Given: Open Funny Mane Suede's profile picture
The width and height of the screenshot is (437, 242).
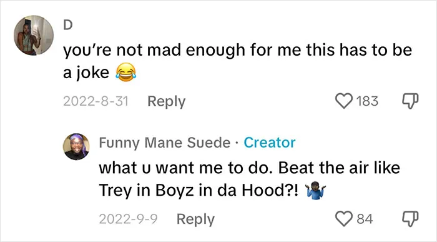Looking at the screenshot, I should (x=76, y=146).
